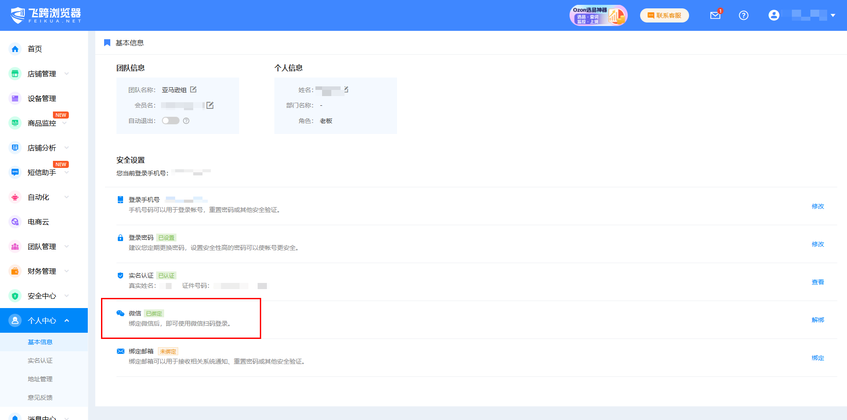Open the account dropdown arrow in header
This screenshot has width=847, height=420.
(833, 15)
